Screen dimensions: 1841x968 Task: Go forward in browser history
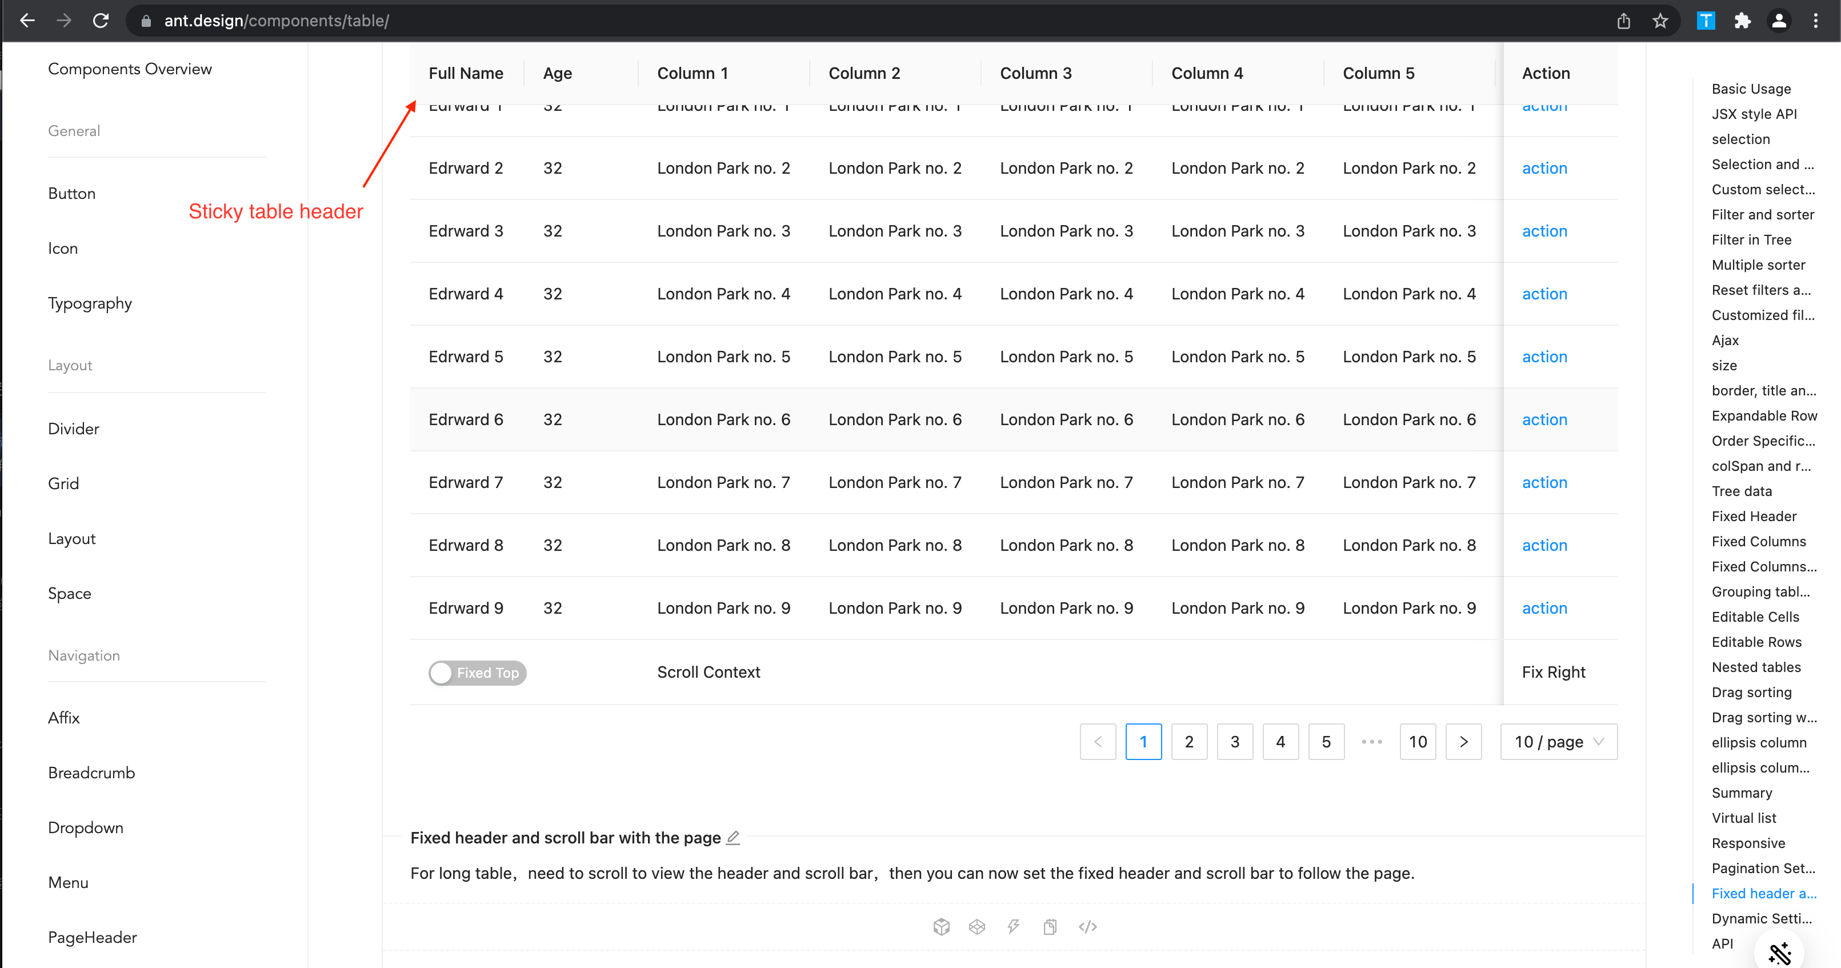(x=63, y=21)
